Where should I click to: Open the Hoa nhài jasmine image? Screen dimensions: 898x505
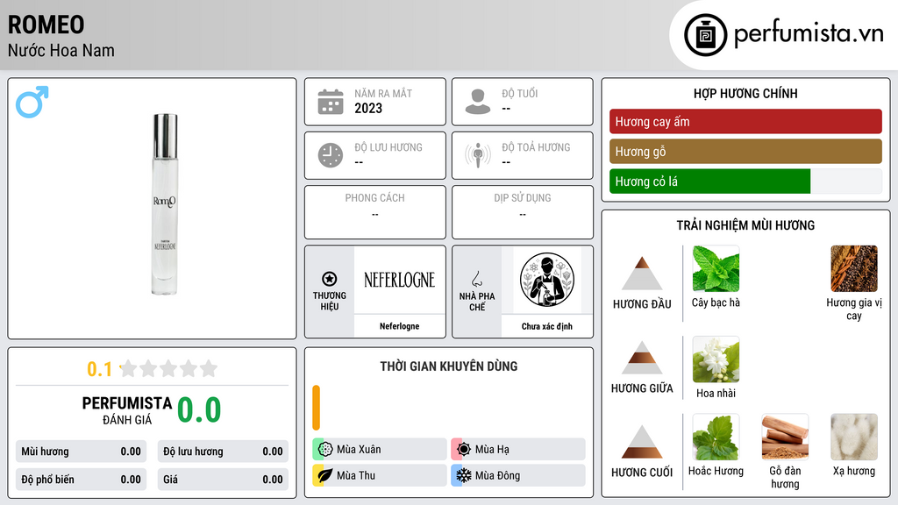716,359
